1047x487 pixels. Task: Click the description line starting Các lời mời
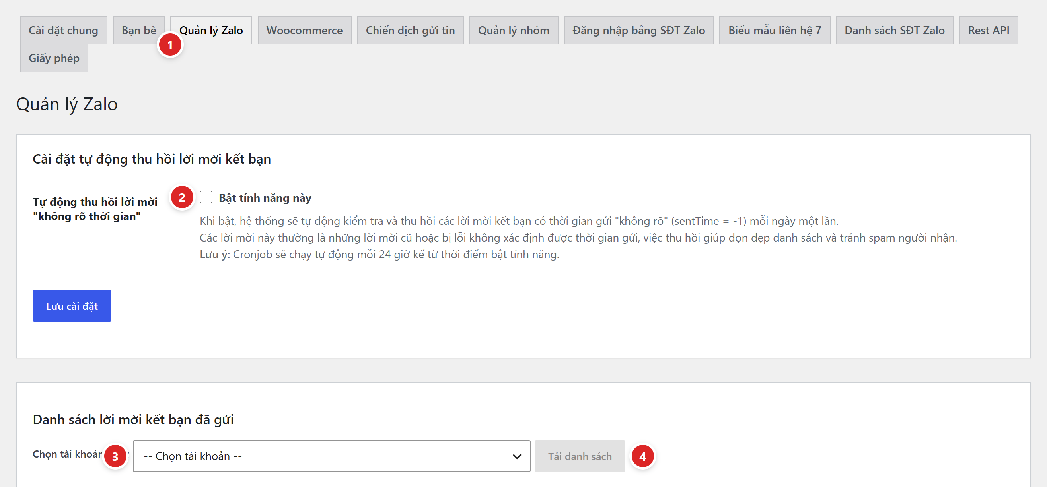[578, 238]
